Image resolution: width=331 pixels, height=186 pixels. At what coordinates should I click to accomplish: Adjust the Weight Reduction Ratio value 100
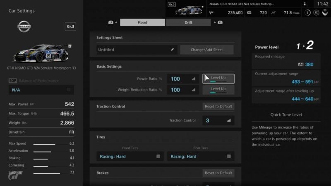tap(183, 90)
